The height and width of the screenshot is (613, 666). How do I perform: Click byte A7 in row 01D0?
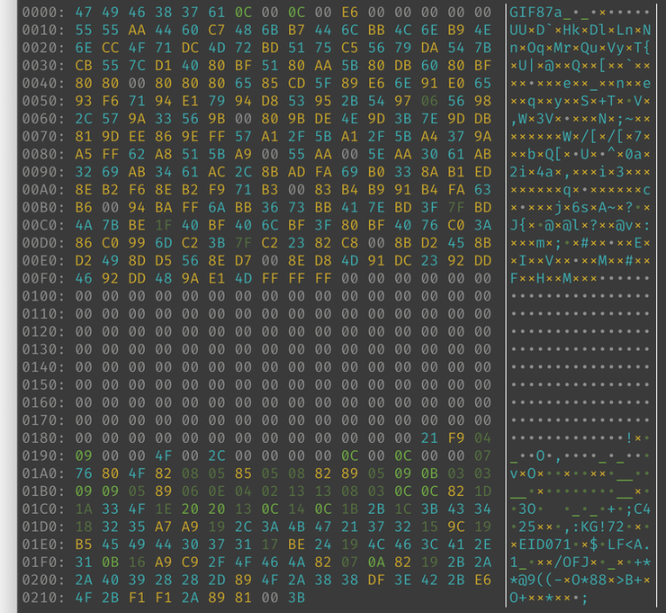tap(164, 527)
